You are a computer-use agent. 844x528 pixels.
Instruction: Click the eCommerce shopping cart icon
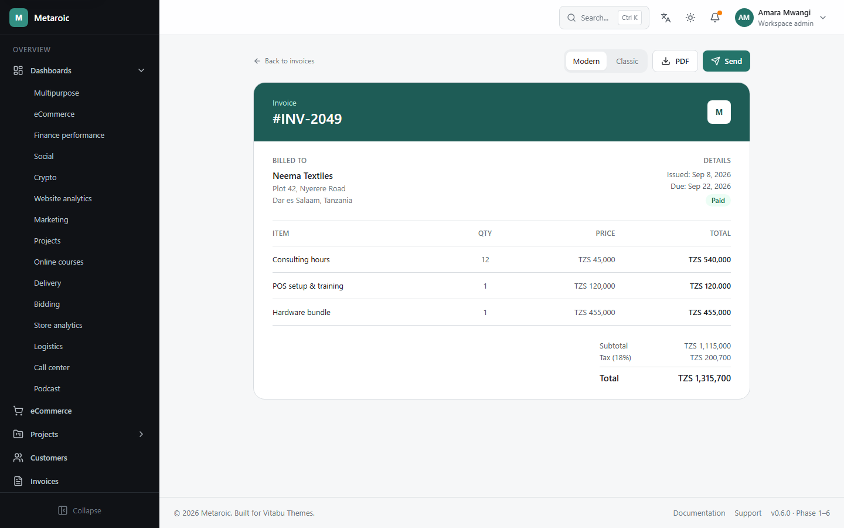[x=18, y=411]
